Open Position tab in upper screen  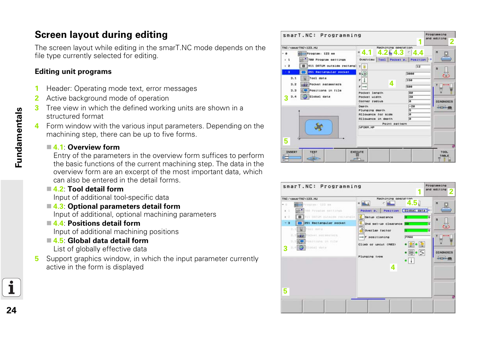[x=418, y=59]
